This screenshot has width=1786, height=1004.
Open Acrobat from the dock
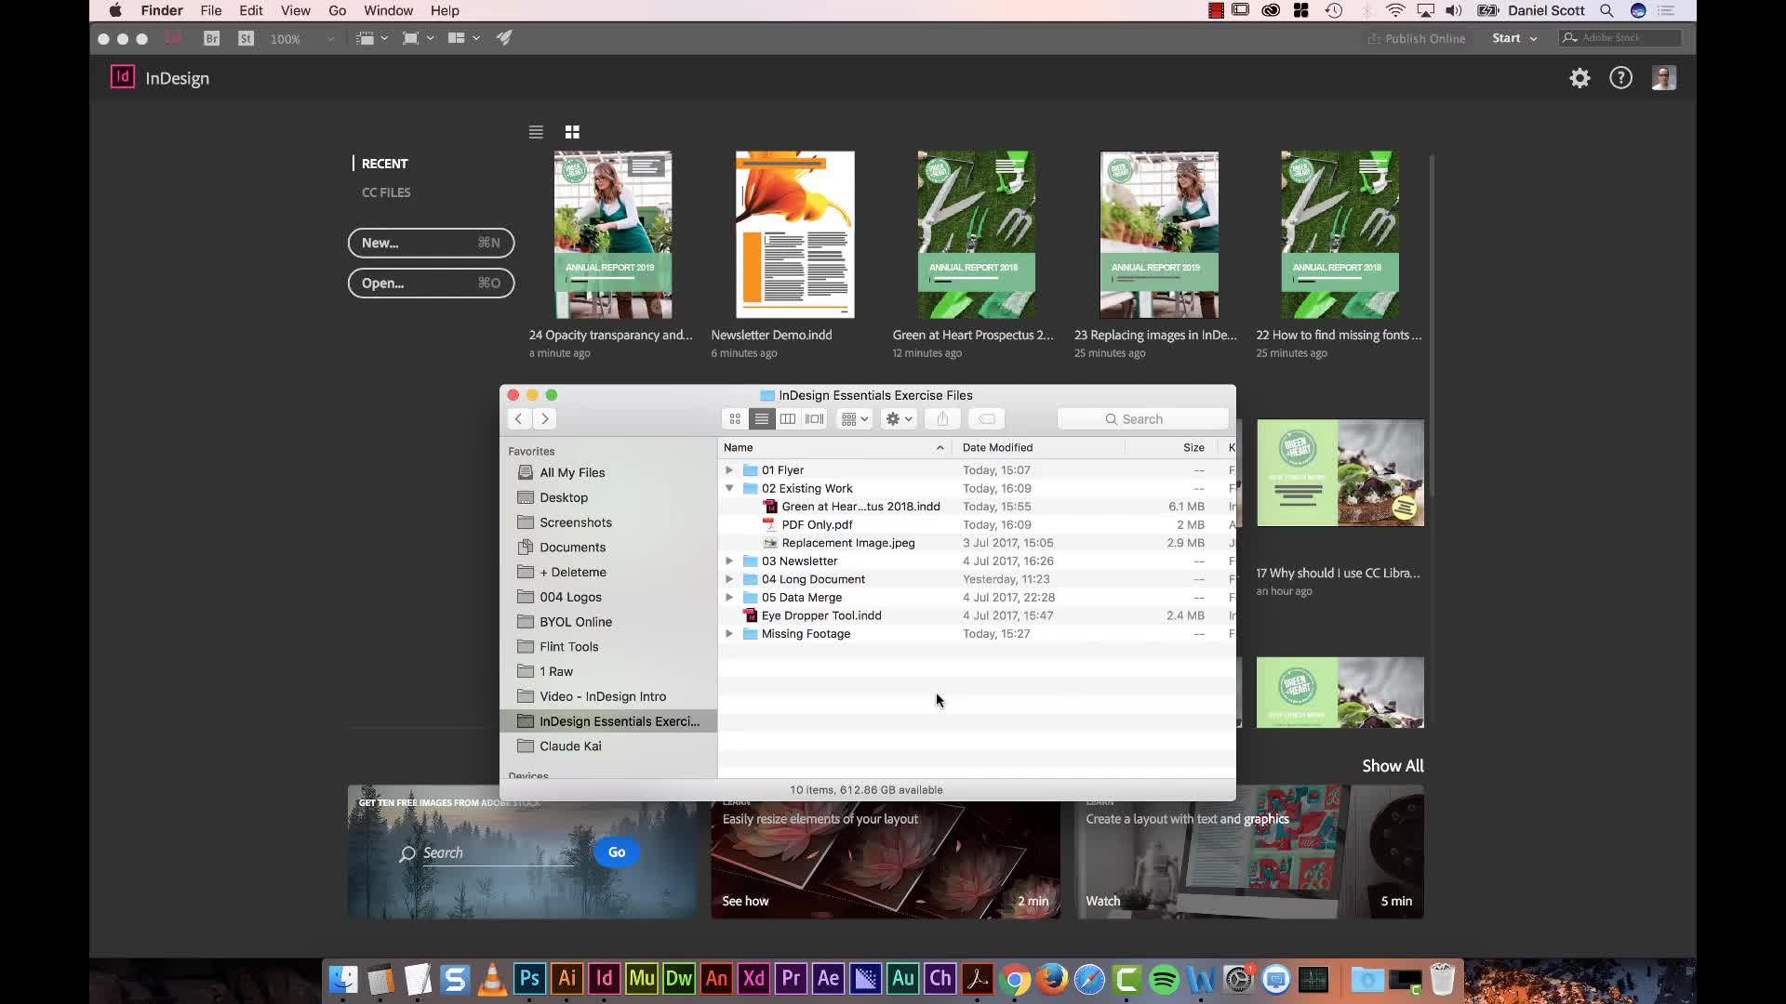coord(978,979)
